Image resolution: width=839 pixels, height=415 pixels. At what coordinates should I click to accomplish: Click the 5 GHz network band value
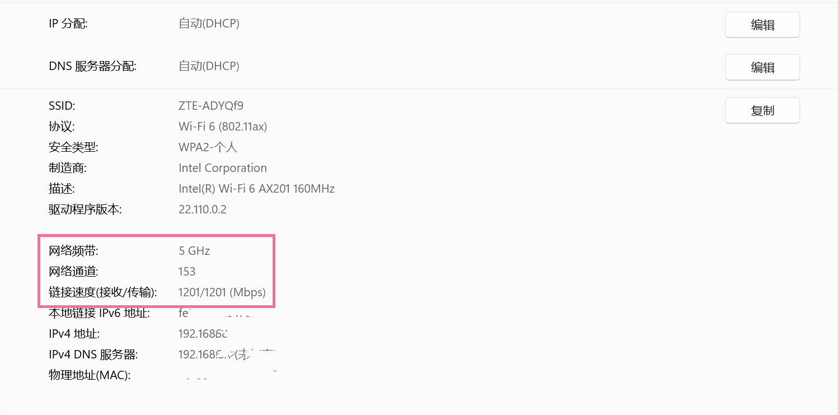(x=194, y=251)
